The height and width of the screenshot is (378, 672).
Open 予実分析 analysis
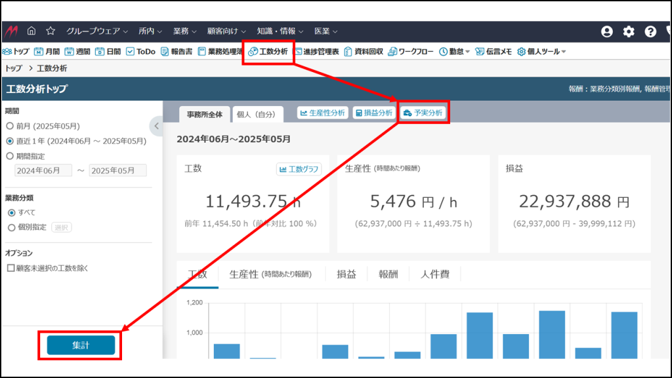pos(424,113)
